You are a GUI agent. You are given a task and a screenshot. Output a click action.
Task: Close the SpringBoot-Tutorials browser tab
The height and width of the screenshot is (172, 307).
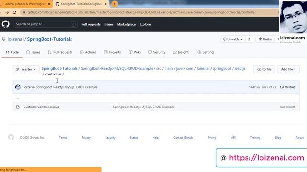[x=106, y=4]
